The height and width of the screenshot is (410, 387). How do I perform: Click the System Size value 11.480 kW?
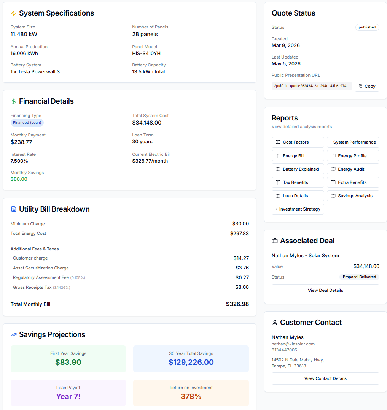point(24,34)
